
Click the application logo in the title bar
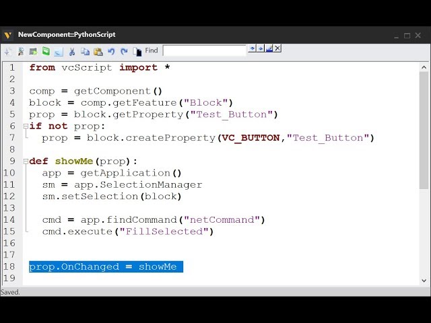pyautogui.click(x=8, y=35)
